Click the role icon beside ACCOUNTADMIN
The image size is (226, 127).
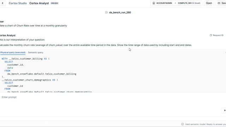154,3
